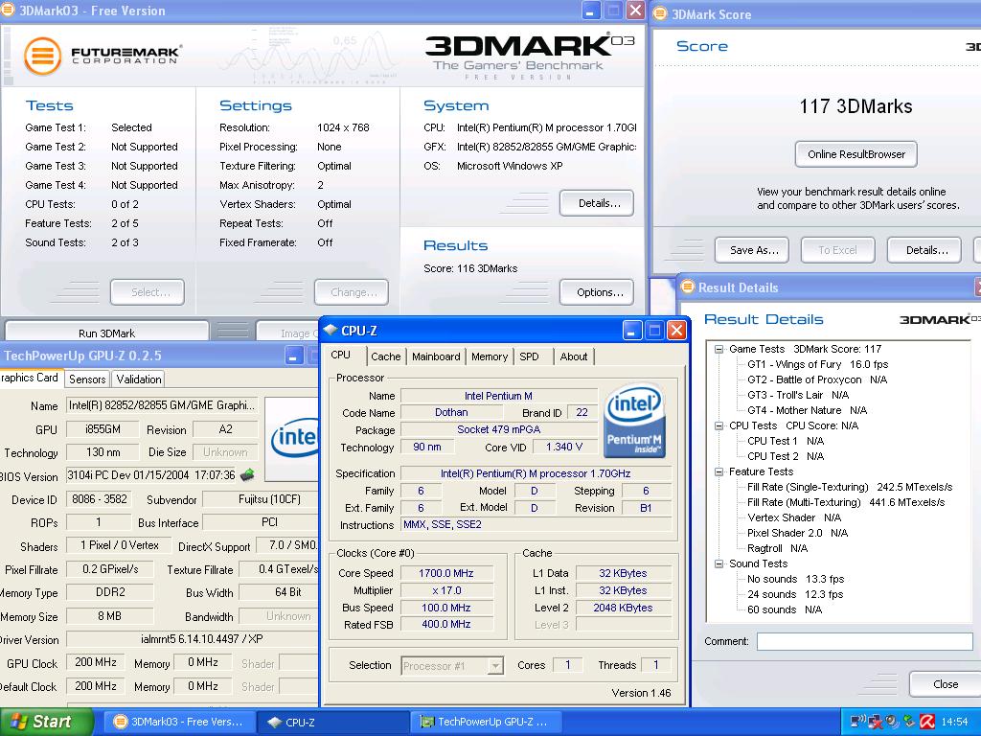981x736 pixels.
Task: Switch to TechPowerUp GPU-Z taskbar item
Action: click(486, 722)
